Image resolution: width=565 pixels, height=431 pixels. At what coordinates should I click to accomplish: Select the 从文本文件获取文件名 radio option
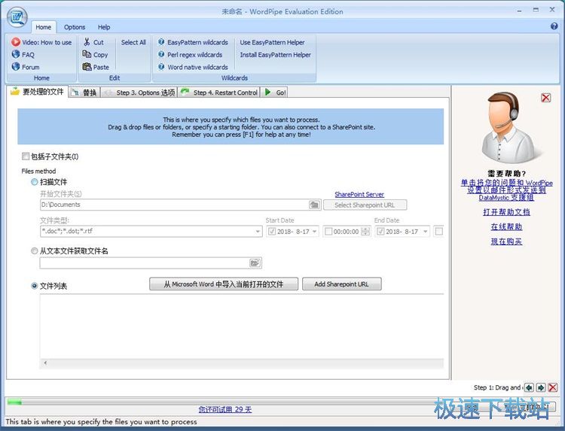point(35,251)
